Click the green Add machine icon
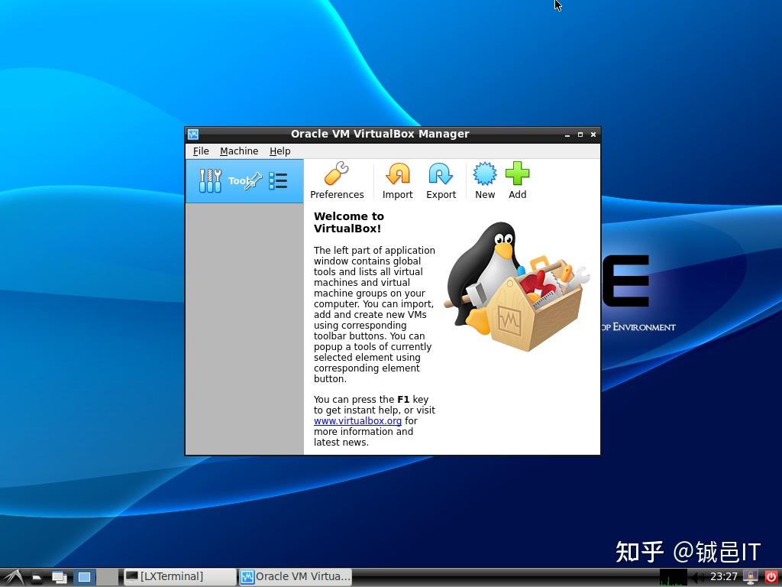Viewport: 782px width, 587px height. pos(517,180)
